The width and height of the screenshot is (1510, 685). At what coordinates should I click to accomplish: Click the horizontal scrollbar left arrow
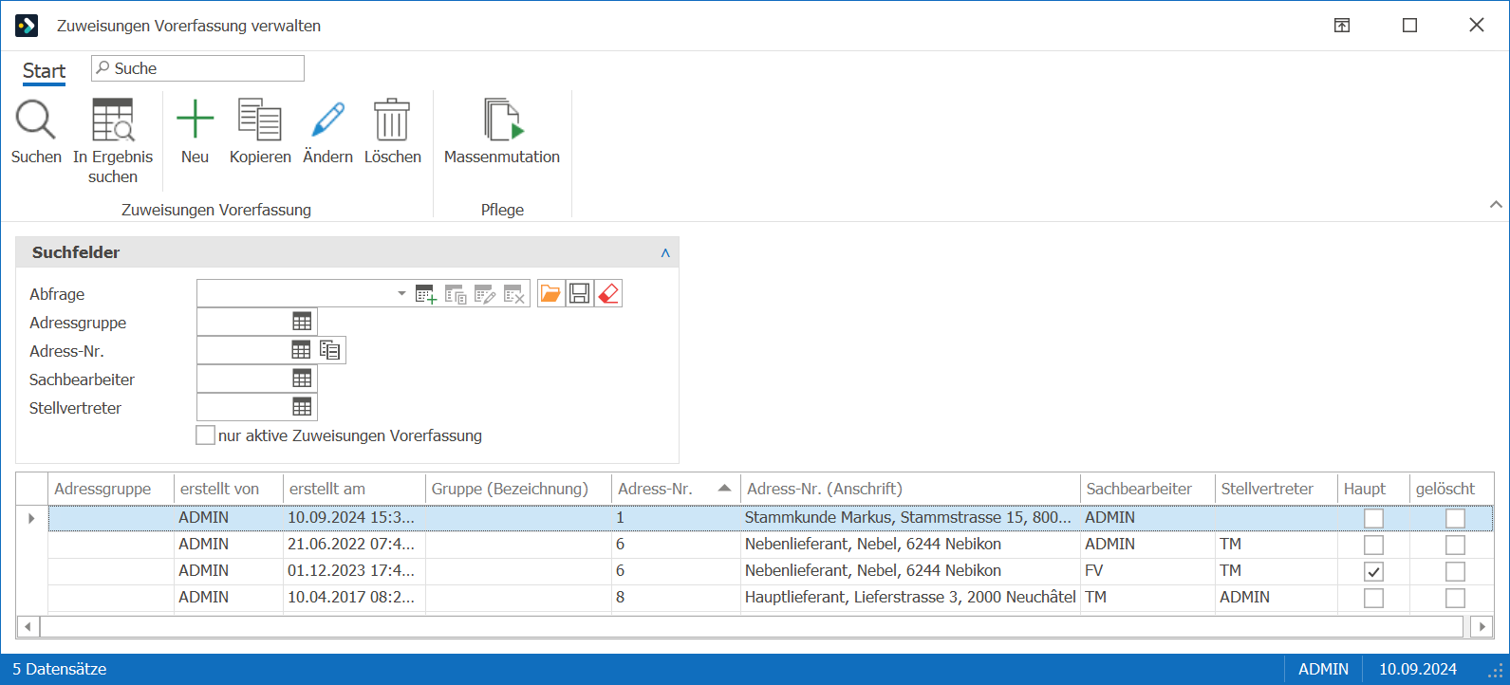click(28, 626)
